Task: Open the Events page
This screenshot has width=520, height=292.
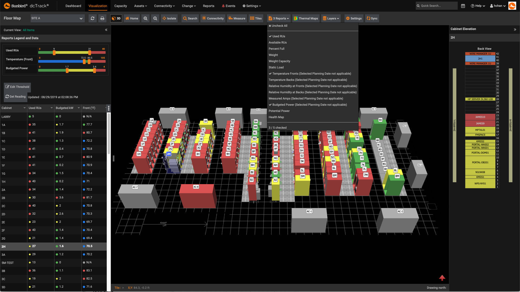Action: pos(228,6)
